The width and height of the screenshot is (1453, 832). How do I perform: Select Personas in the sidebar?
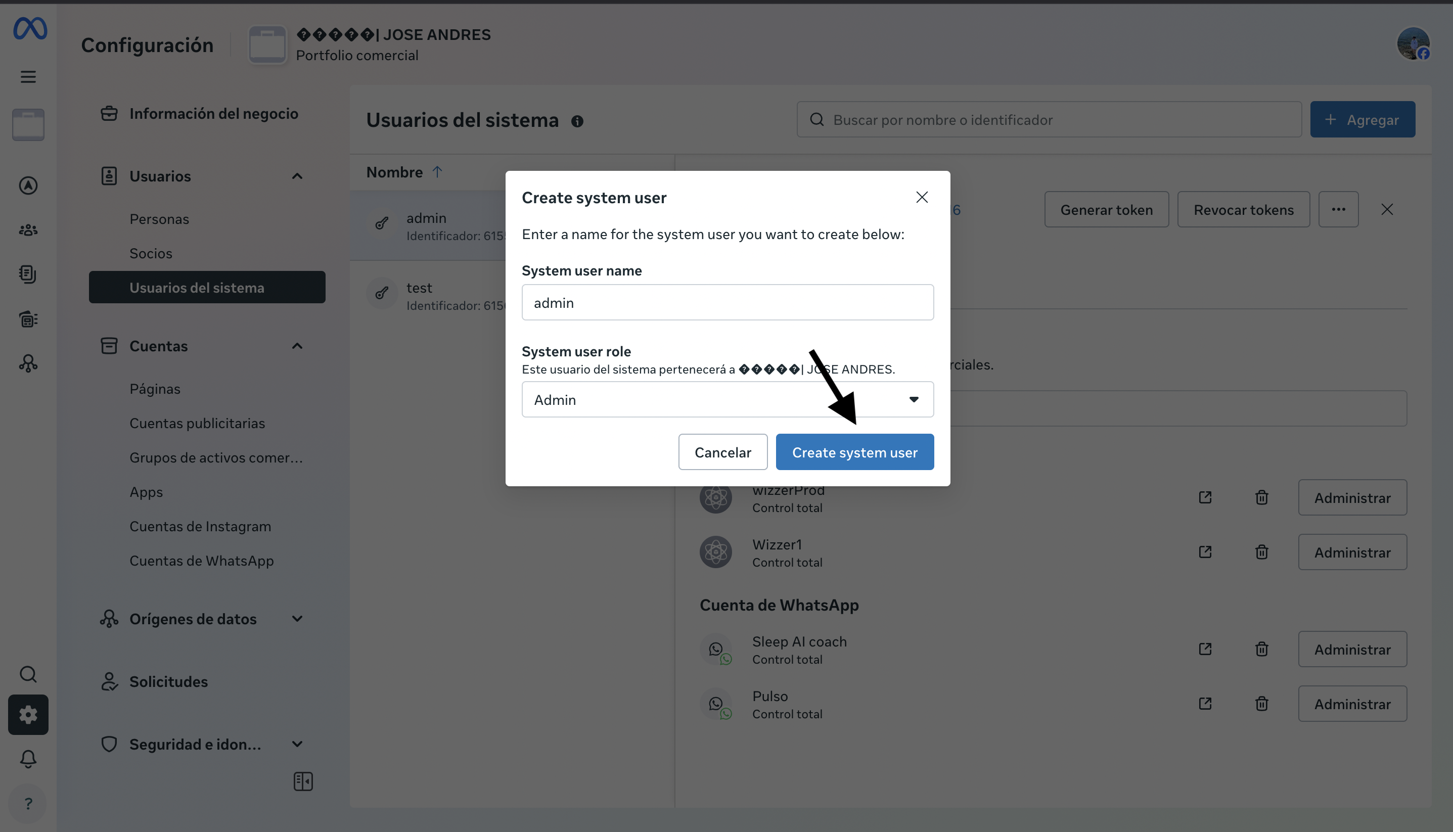tap(159, 219)
